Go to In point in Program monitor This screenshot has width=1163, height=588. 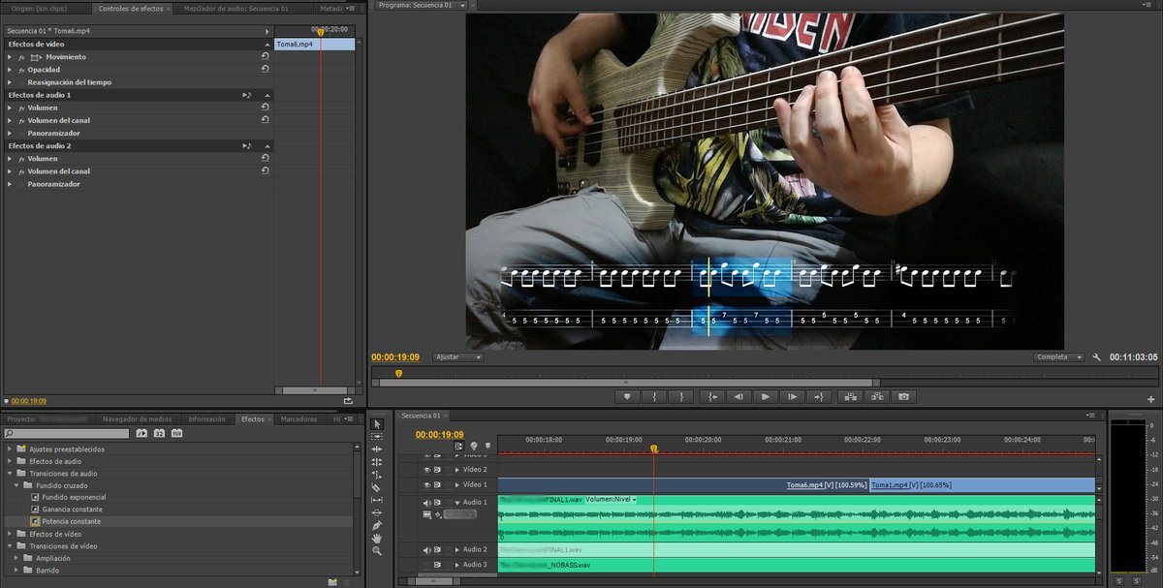pos(711,396)
